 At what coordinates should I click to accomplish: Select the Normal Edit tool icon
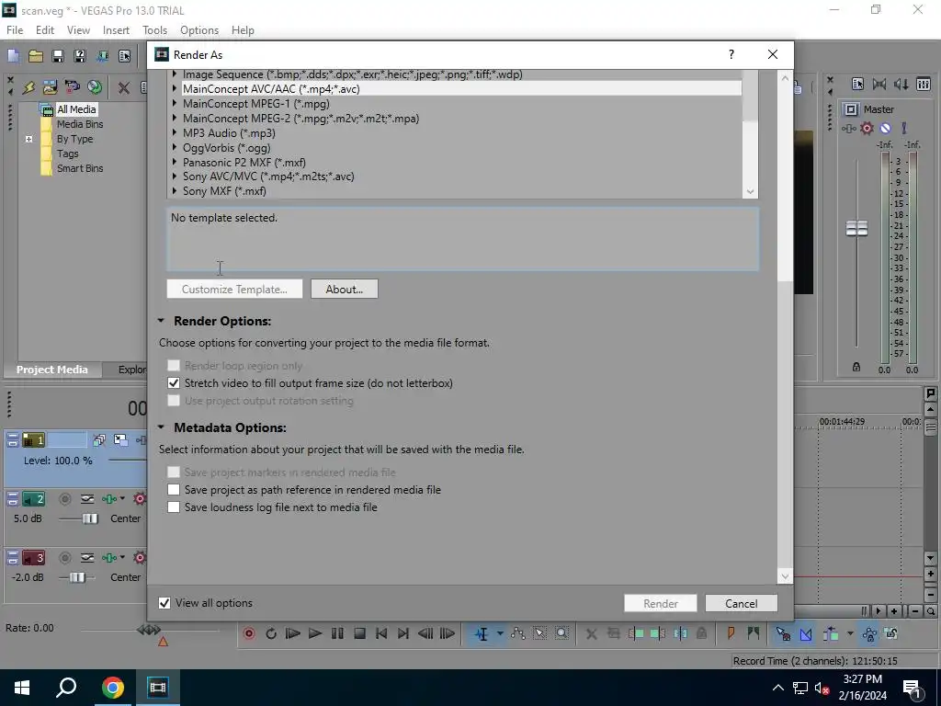click(x=482, y=633)
